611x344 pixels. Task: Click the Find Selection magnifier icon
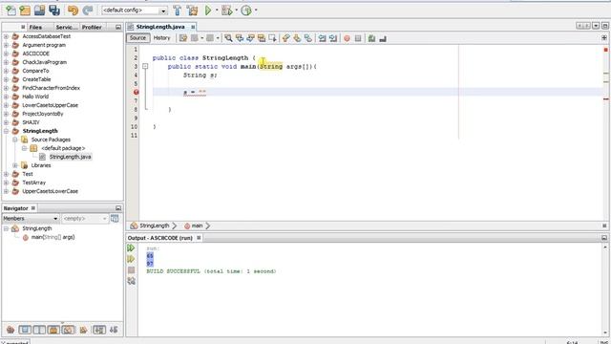[228, 38]
